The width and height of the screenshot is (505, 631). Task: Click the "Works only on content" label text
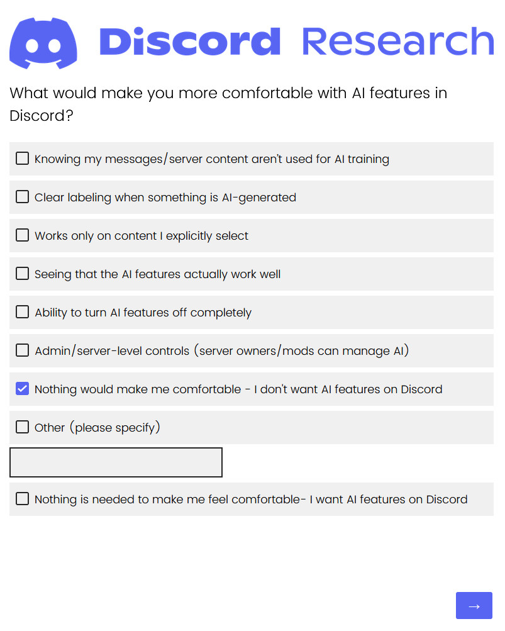141,236
